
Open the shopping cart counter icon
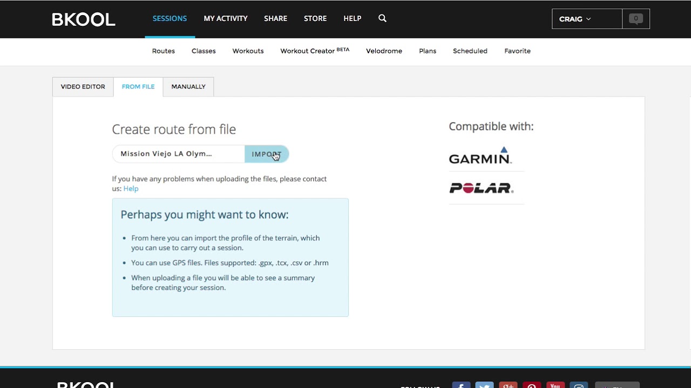point(635,19)
